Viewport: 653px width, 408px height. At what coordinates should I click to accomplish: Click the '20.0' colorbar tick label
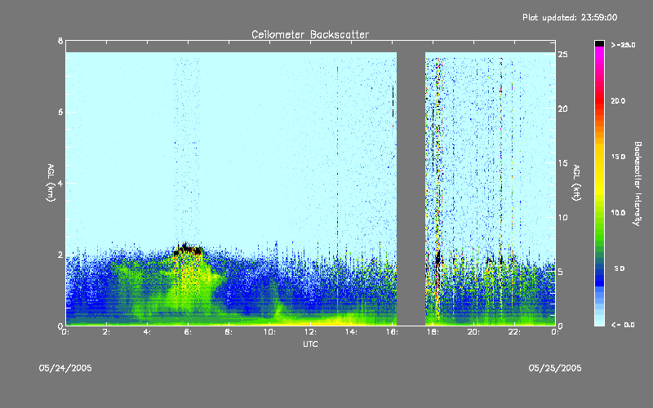pyautogui.click(x=618, y=101)
